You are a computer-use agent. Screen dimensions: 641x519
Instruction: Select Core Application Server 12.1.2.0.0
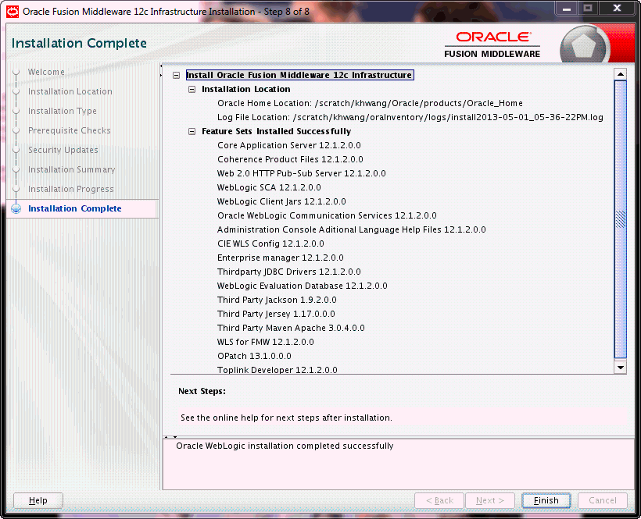pyautogui.click(x=289, y=145)
